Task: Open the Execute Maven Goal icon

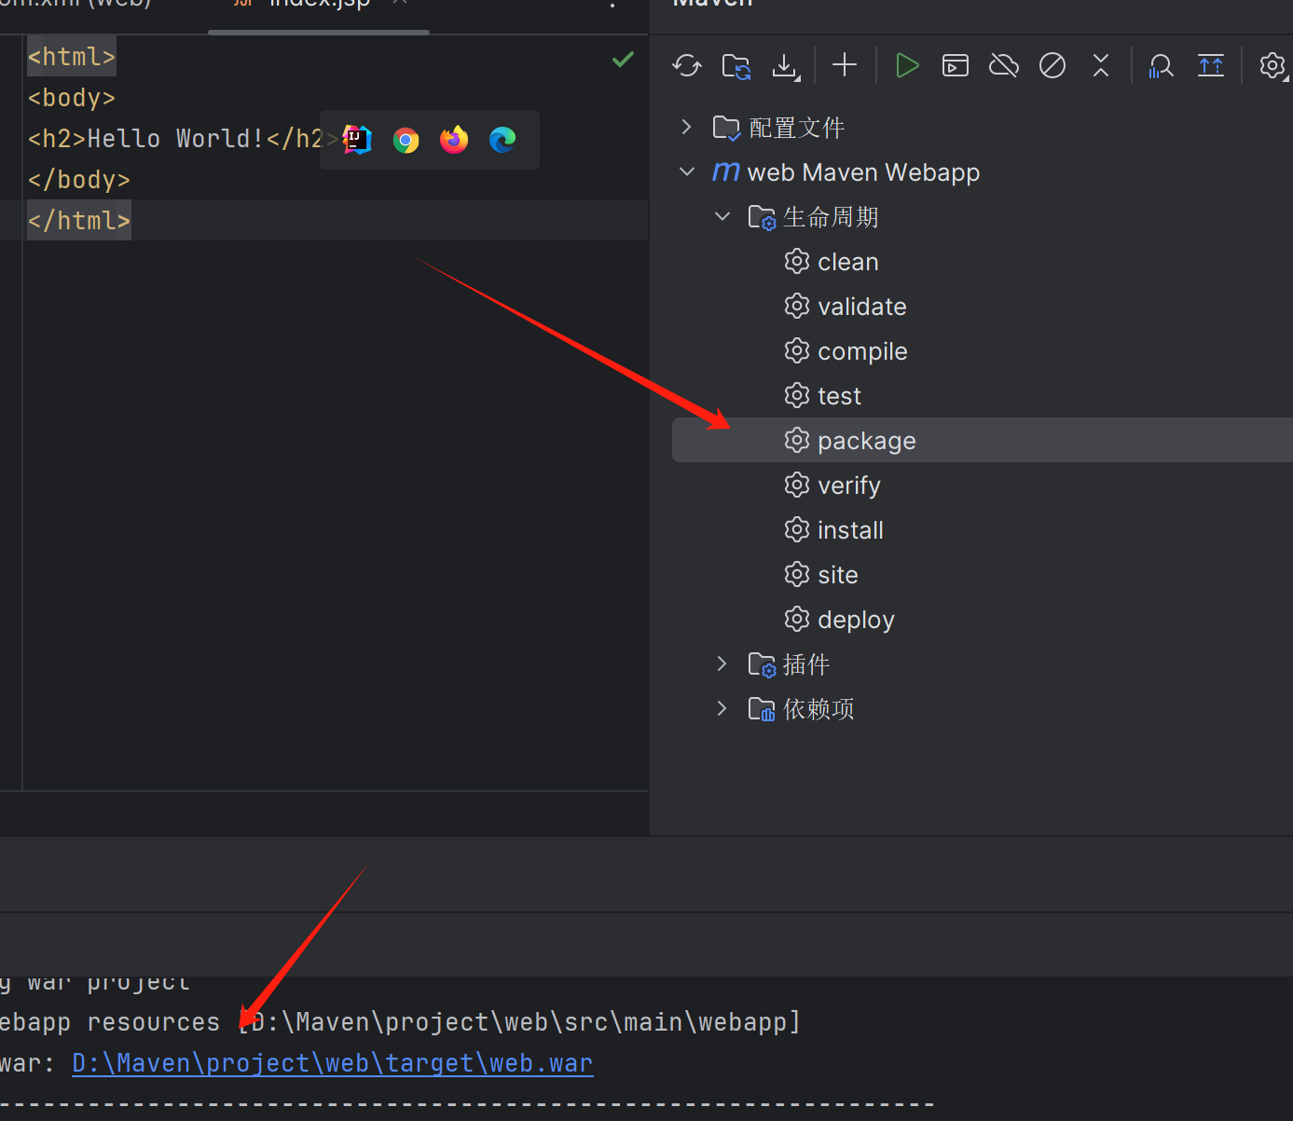Action: pyautogui.click(x=956, y=65)
